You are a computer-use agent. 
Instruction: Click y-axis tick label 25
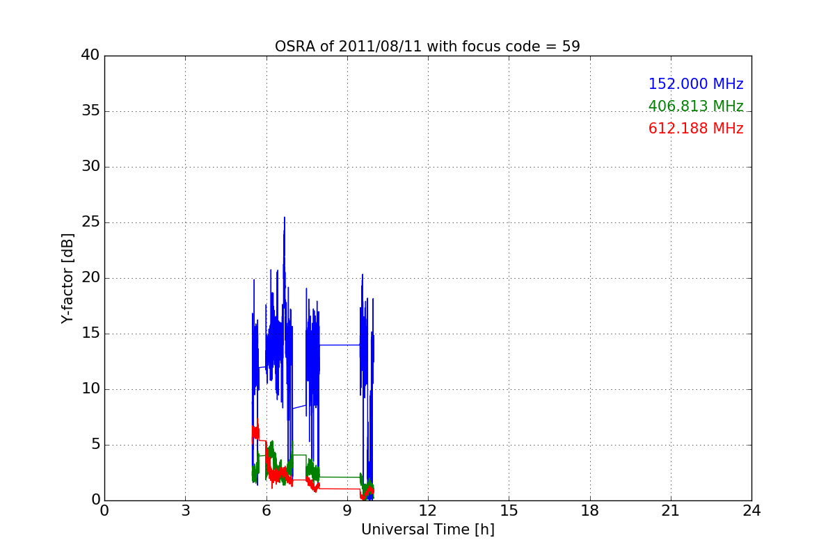tap(90, 222)
